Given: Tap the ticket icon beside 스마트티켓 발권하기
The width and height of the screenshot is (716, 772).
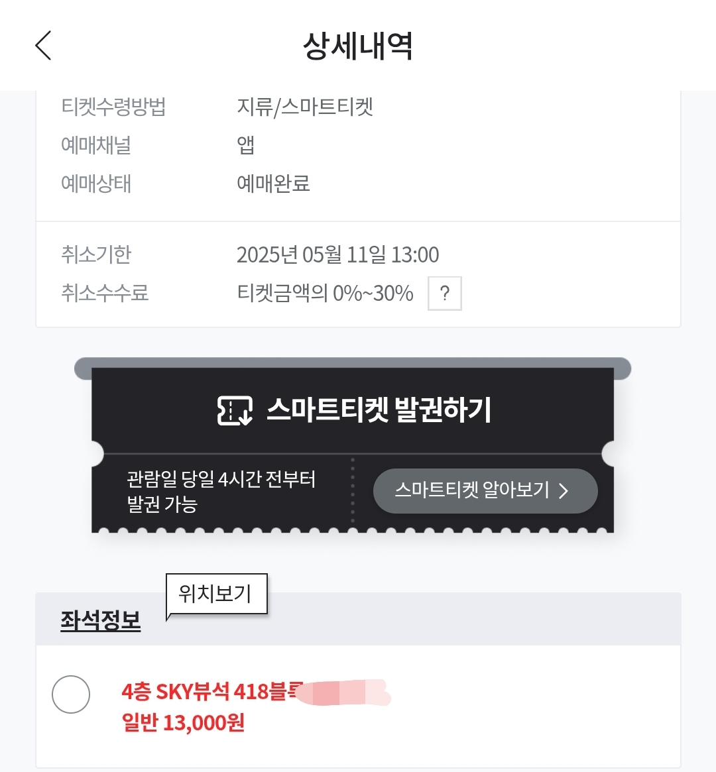Looking at the screenshot, I should pyautogui.click(x=235, y=410).
